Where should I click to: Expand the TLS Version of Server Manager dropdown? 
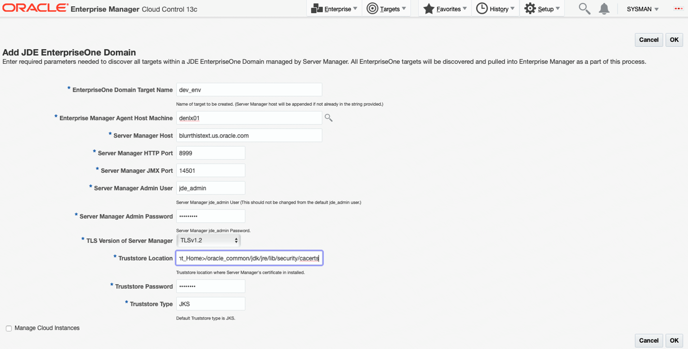209,240
